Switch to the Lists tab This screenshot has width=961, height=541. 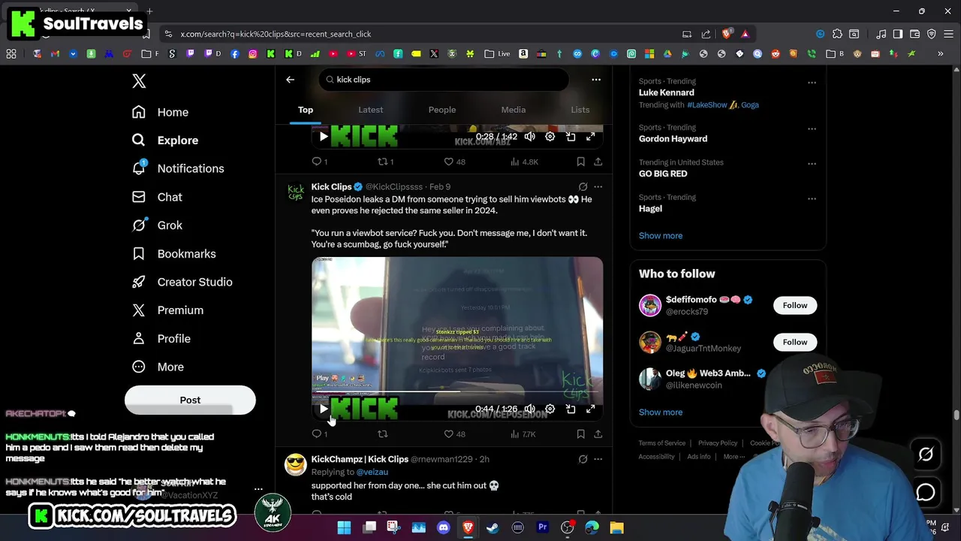point(580,110)
